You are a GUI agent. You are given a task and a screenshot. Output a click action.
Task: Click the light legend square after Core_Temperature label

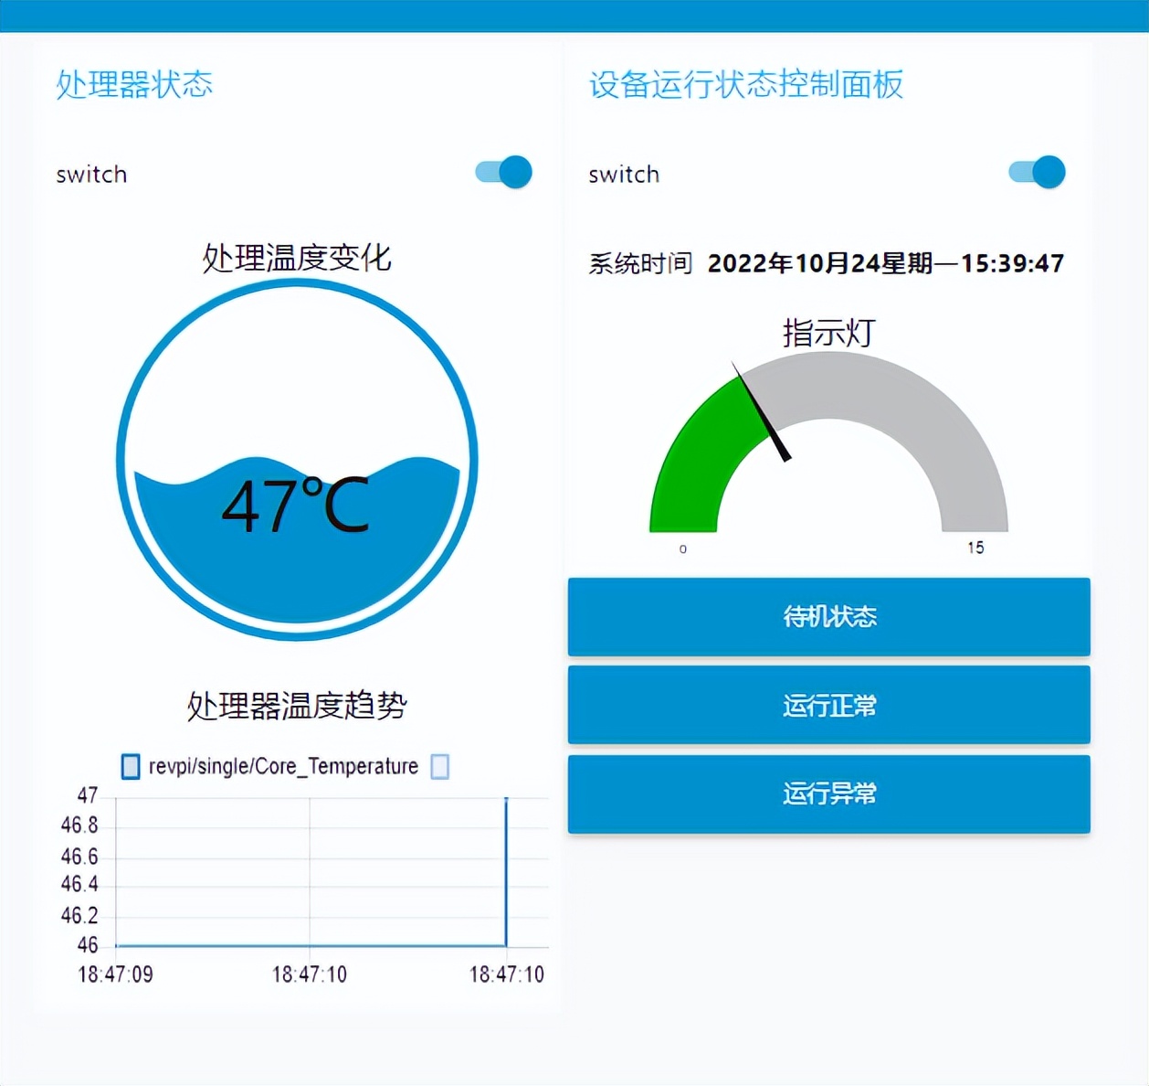438,768
